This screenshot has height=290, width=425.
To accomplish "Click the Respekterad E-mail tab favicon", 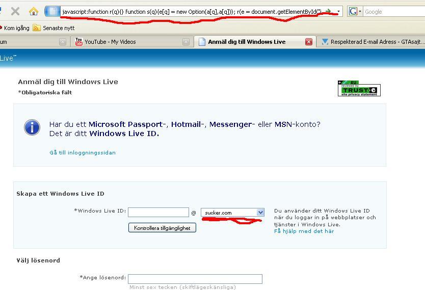I will click(x=325, y=42).
